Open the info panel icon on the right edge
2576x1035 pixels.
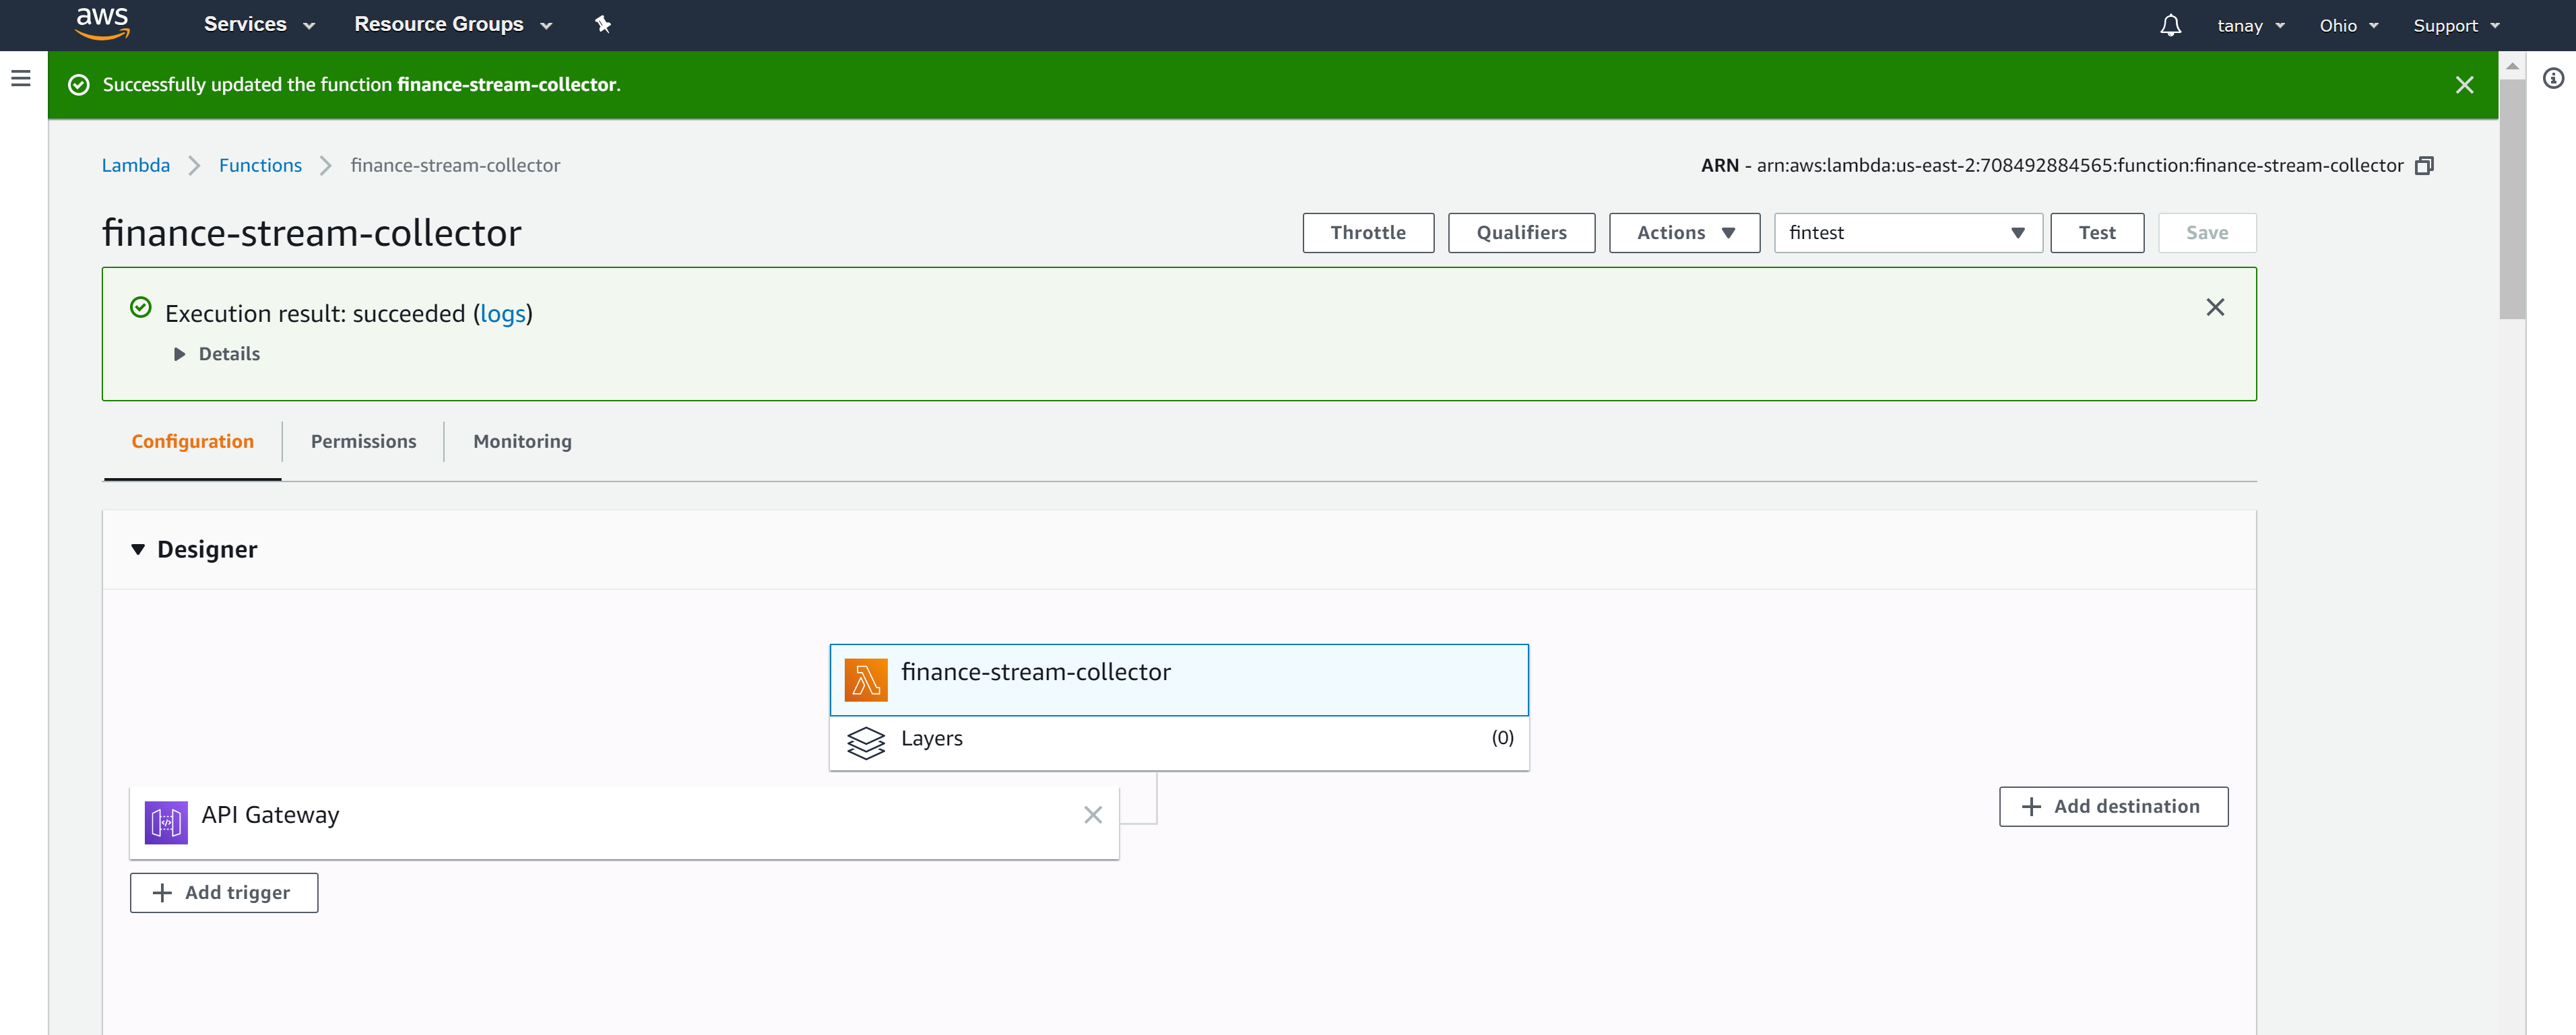[2554, 78]
